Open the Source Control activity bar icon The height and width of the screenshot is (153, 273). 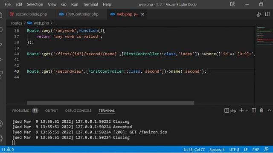click(x=1, y=45)
